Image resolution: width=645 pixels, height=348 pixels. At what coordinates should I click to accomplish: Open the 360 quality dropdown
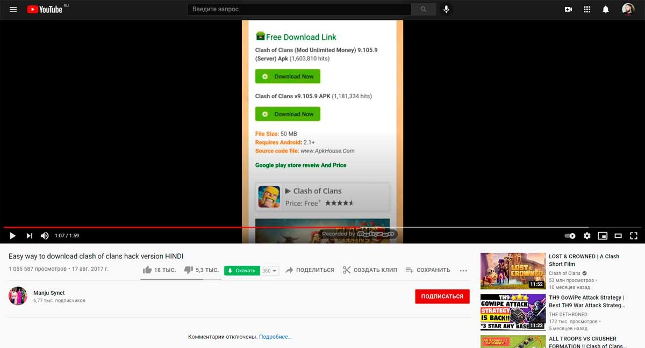pyautogui.click(x=270, y=271)
